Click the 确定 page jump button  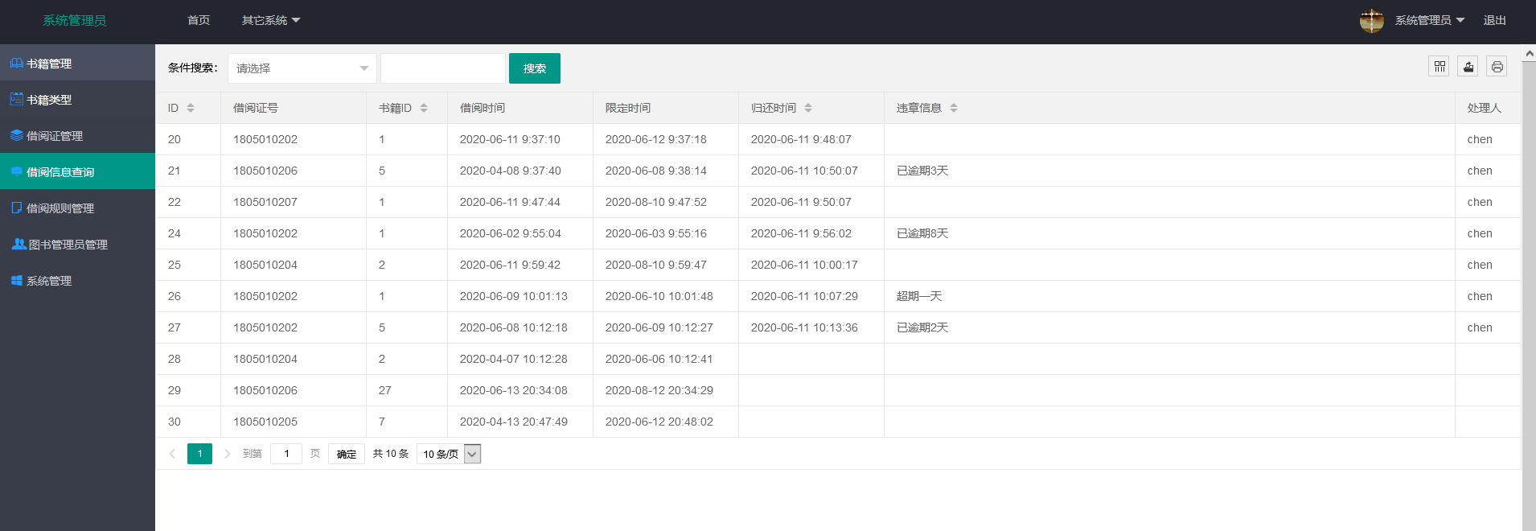pyautogui.click(x=347, y=454)
